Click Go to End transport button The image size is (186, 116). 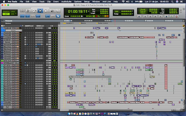click(x=161, y=17)
